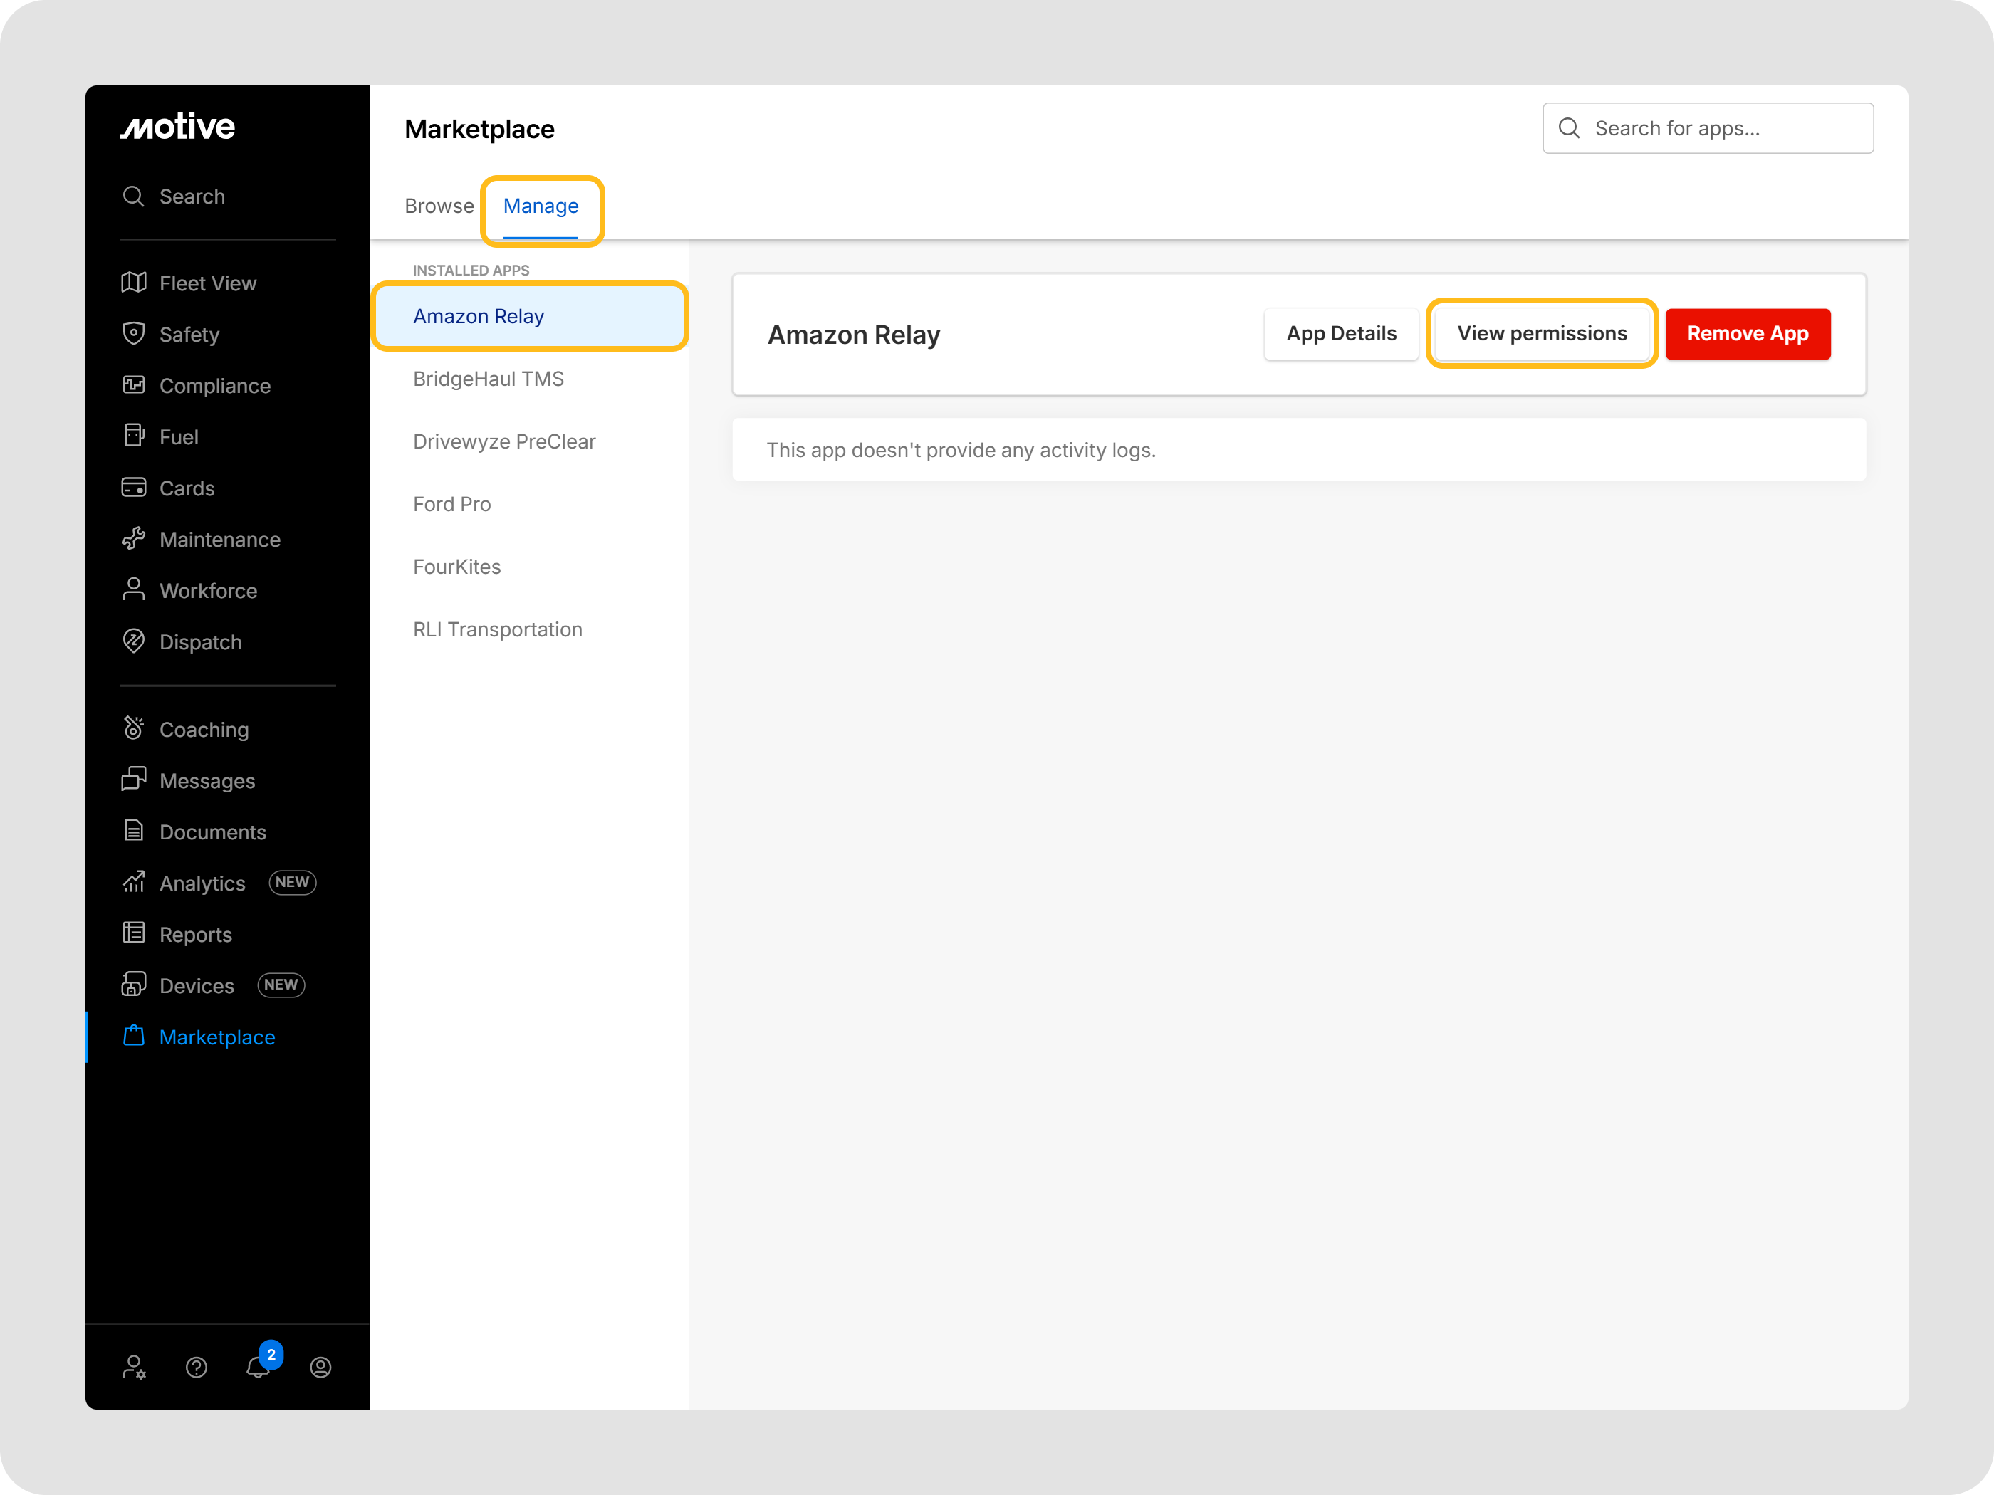This screenshot has height=1495, width=1994.
Task: Open the Coaching medal icon
Action: tap(133, 728)
